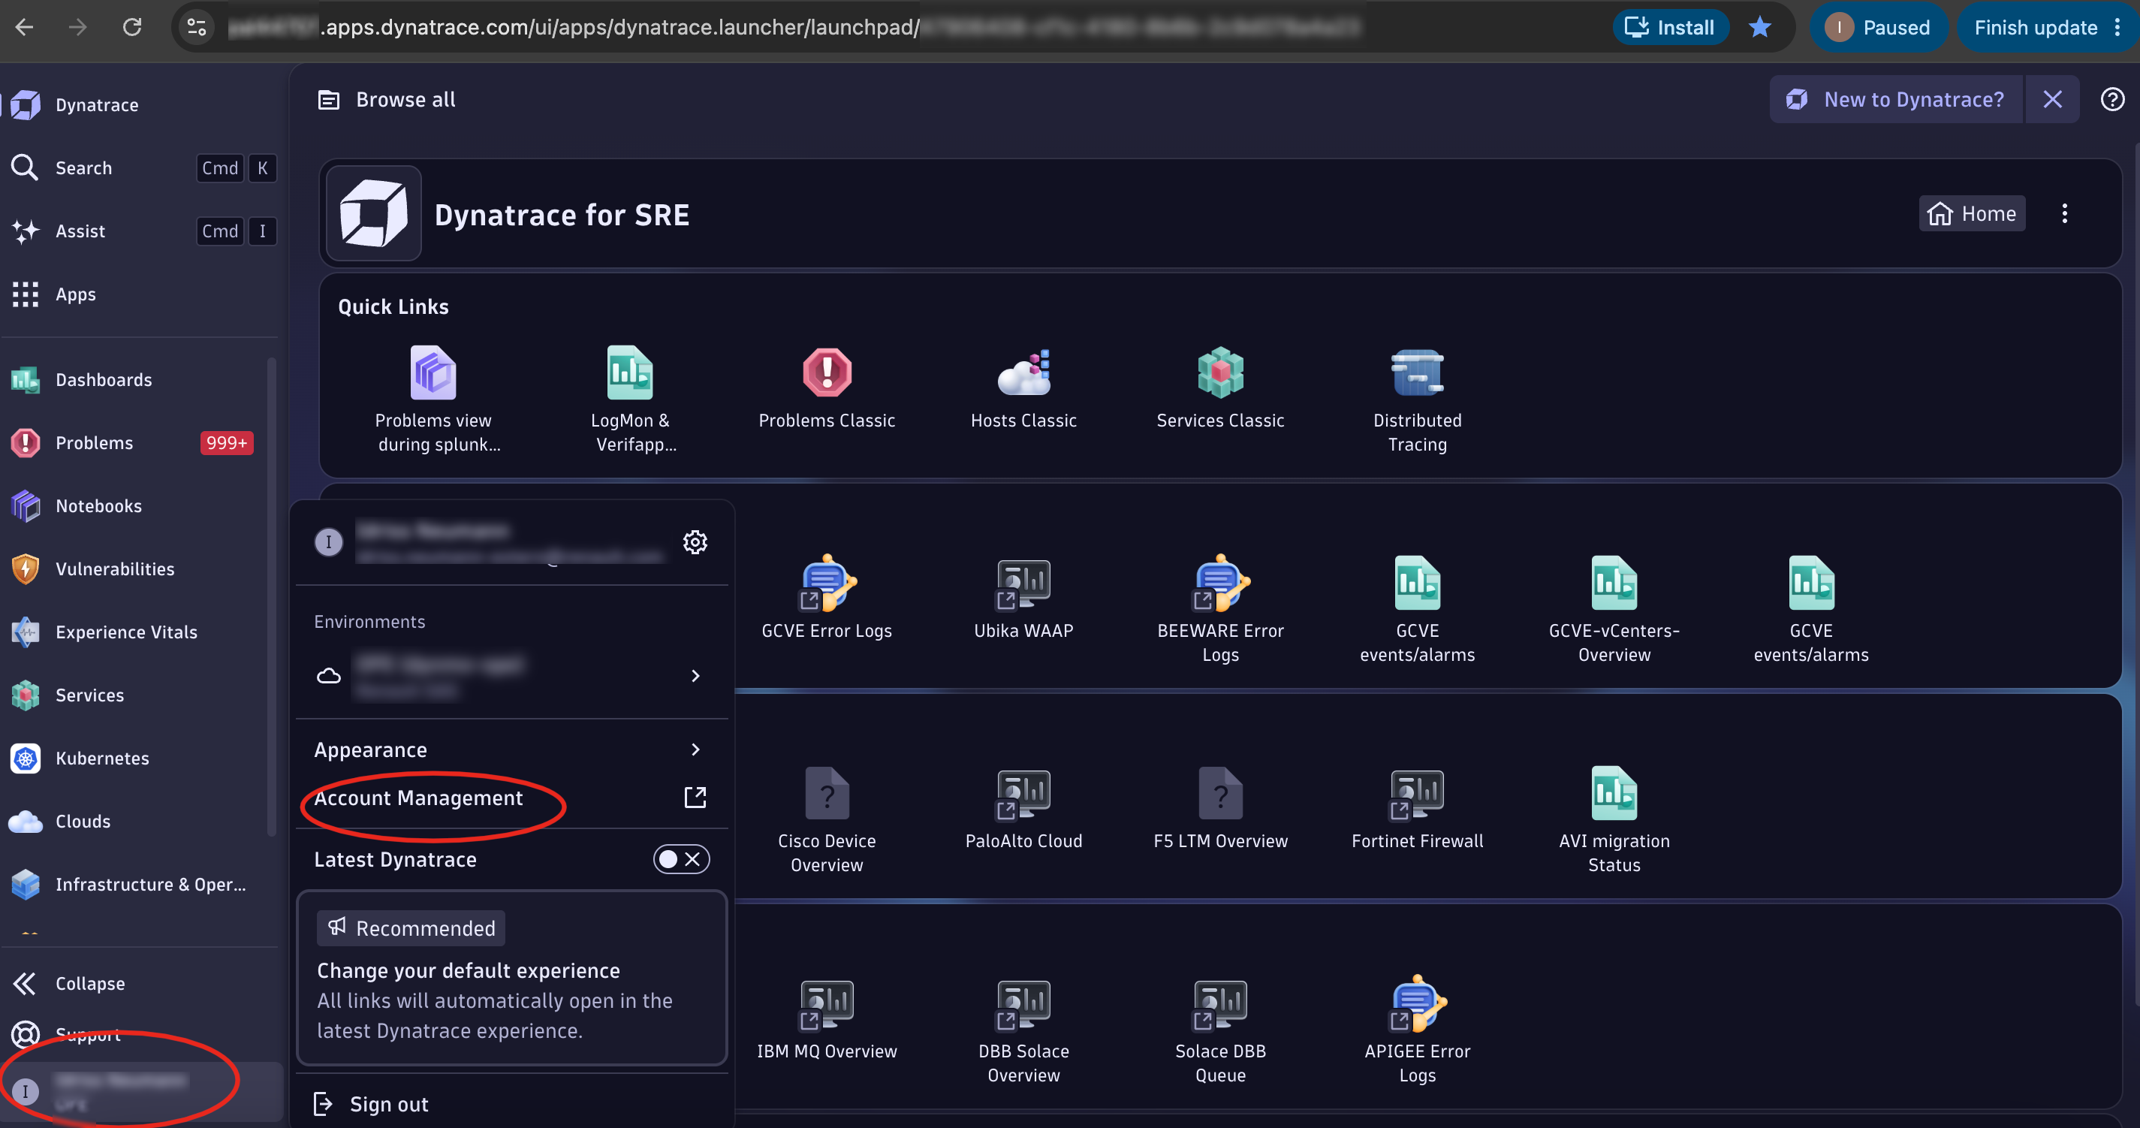
Task: Click the sidebar vertical scrollbar
Action: (x=271, y=598)
